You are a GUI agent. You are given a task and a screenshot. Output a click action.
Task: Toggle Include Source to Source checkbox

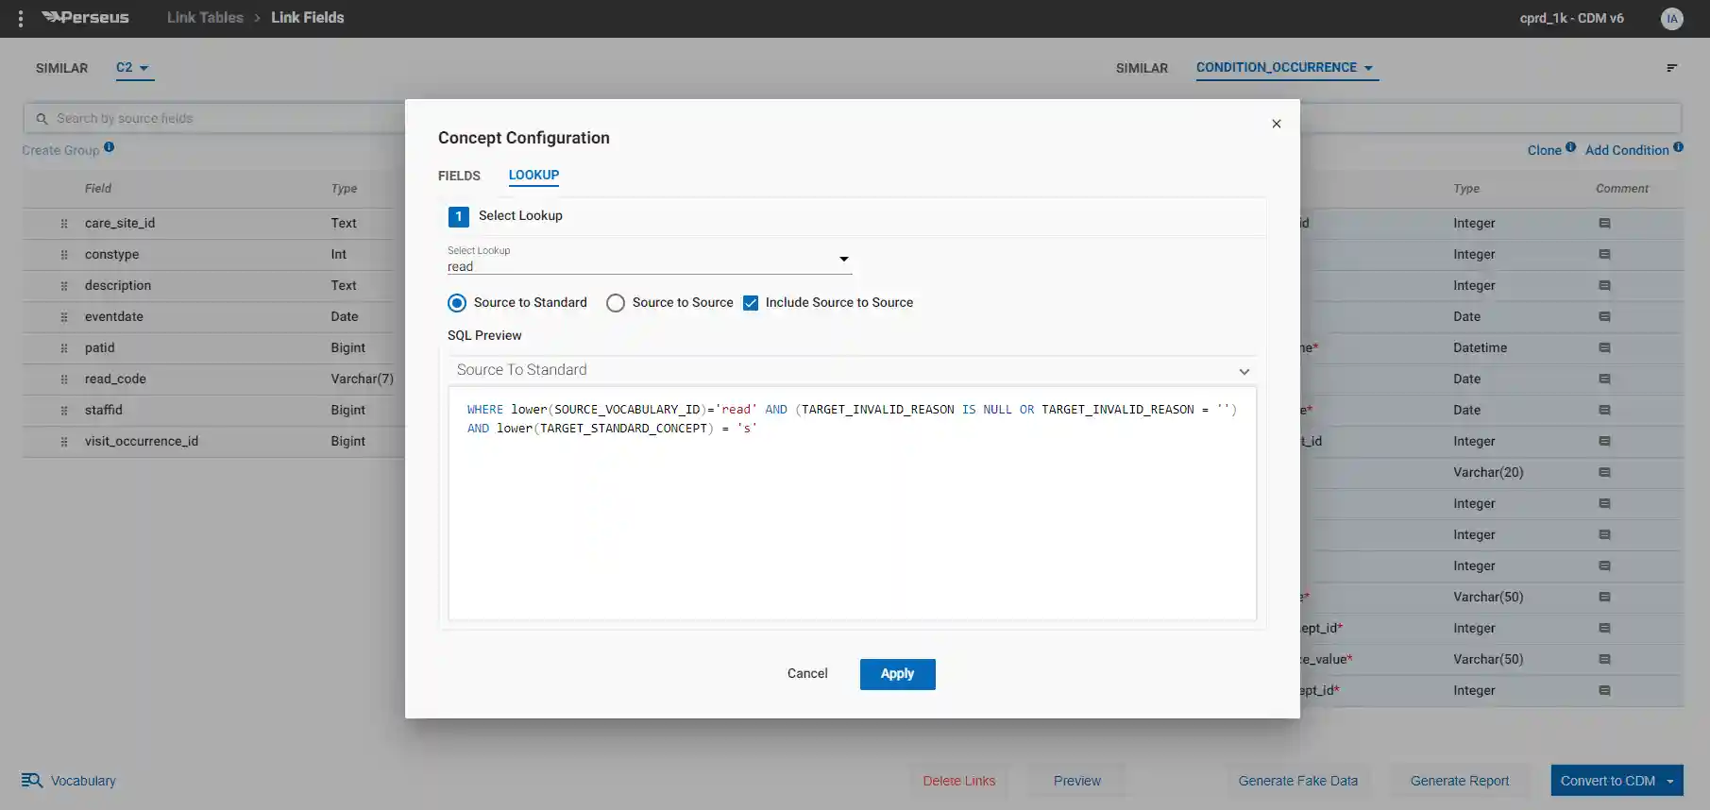[x=751, y=303]
